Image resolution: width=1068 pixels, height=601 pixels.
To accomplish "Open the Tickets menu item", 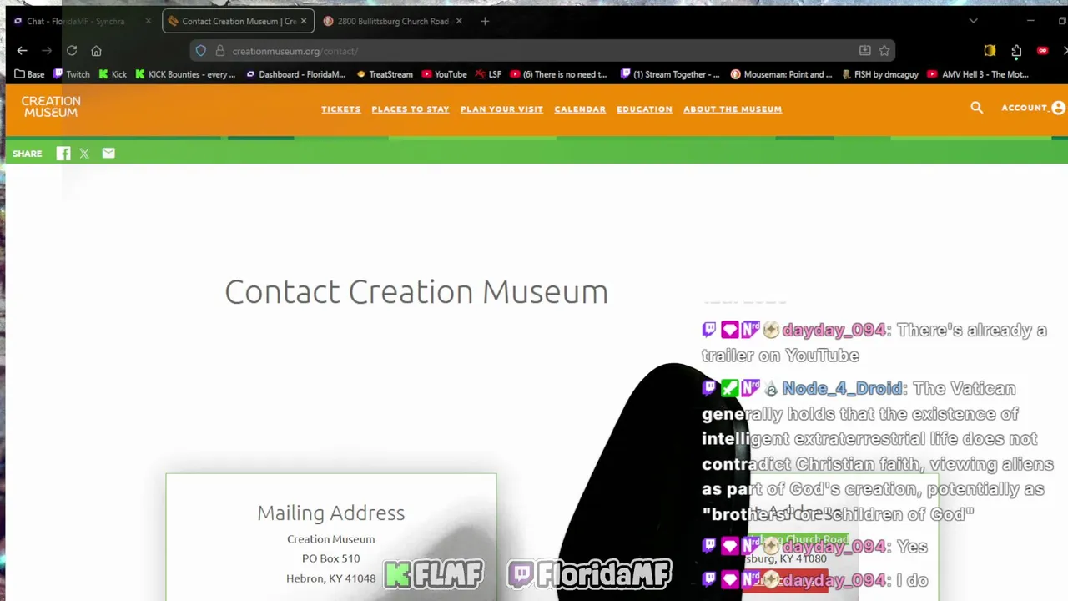I will (x=341, y=109).
